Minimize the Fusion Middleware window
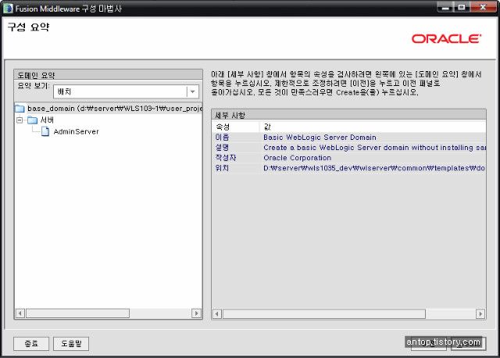The width and height of the screenshot is (500, 358). [x=445, y=7]
